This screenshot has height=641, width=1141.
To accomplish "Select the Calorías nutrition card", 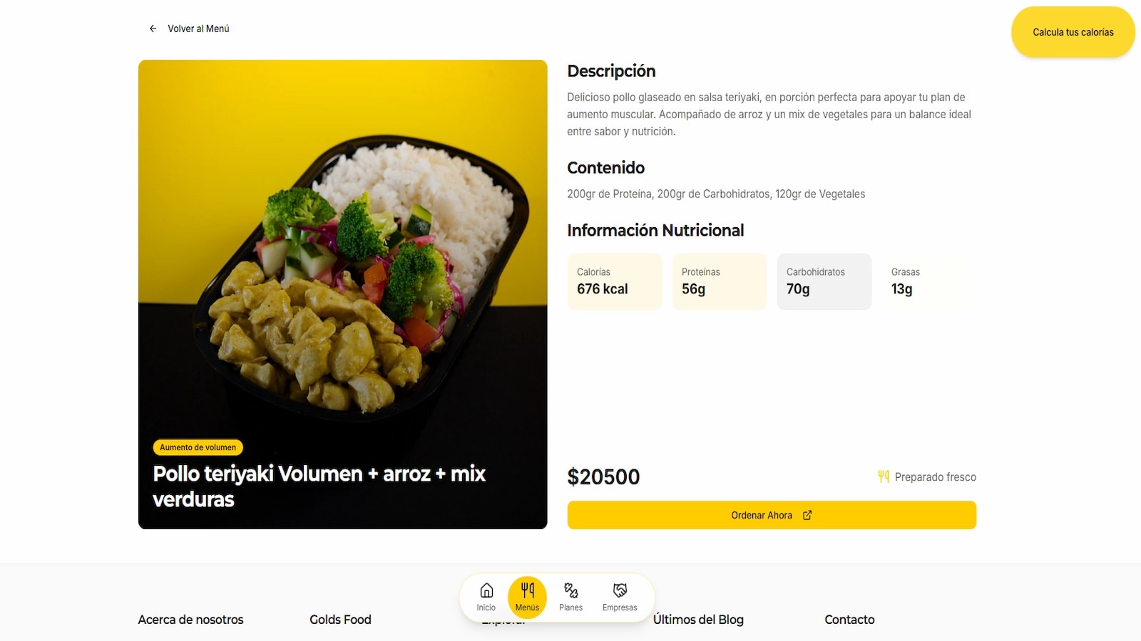I will pos(614,281).
